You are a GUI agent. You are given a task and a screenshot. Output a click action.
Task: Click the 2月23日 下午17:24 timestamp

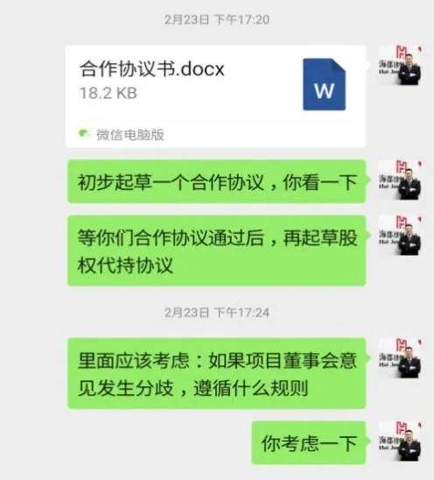(217, 313)
